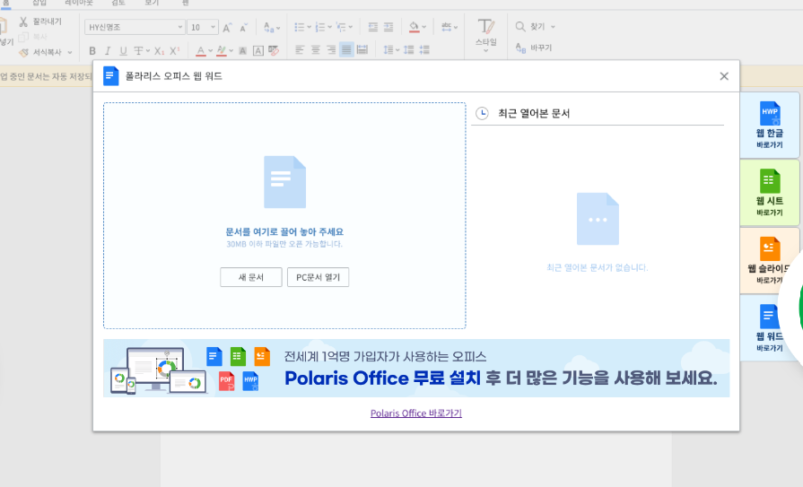
Task: Switch to the 레이아웃 ribbon tab
Action: coord(79,3)
